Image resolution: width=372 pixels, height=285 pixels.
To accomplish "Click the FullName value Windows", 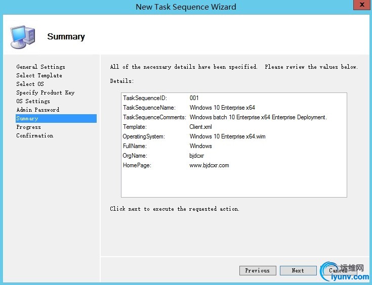I will pyautogui.click(x=200, y=146).
